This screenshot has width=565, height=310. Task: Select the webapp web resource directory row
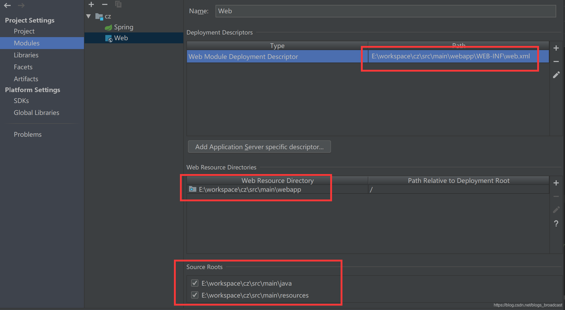[250, 190]
